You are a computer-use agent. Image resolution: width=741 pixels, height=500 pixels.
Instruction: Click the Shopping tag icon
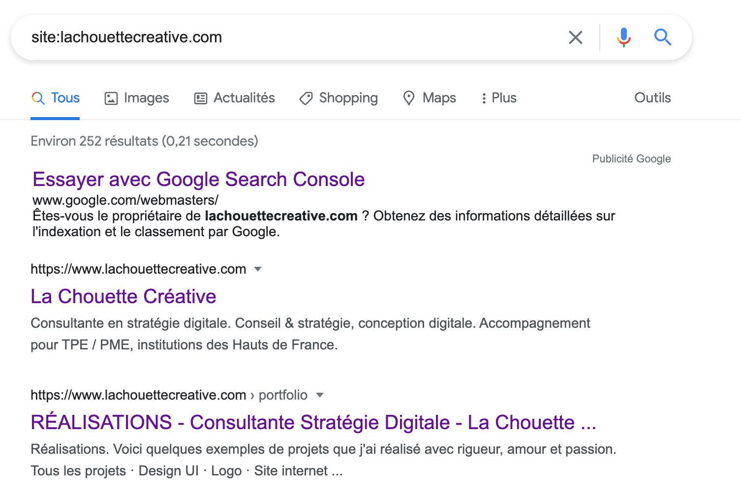(x=306, y=98)
